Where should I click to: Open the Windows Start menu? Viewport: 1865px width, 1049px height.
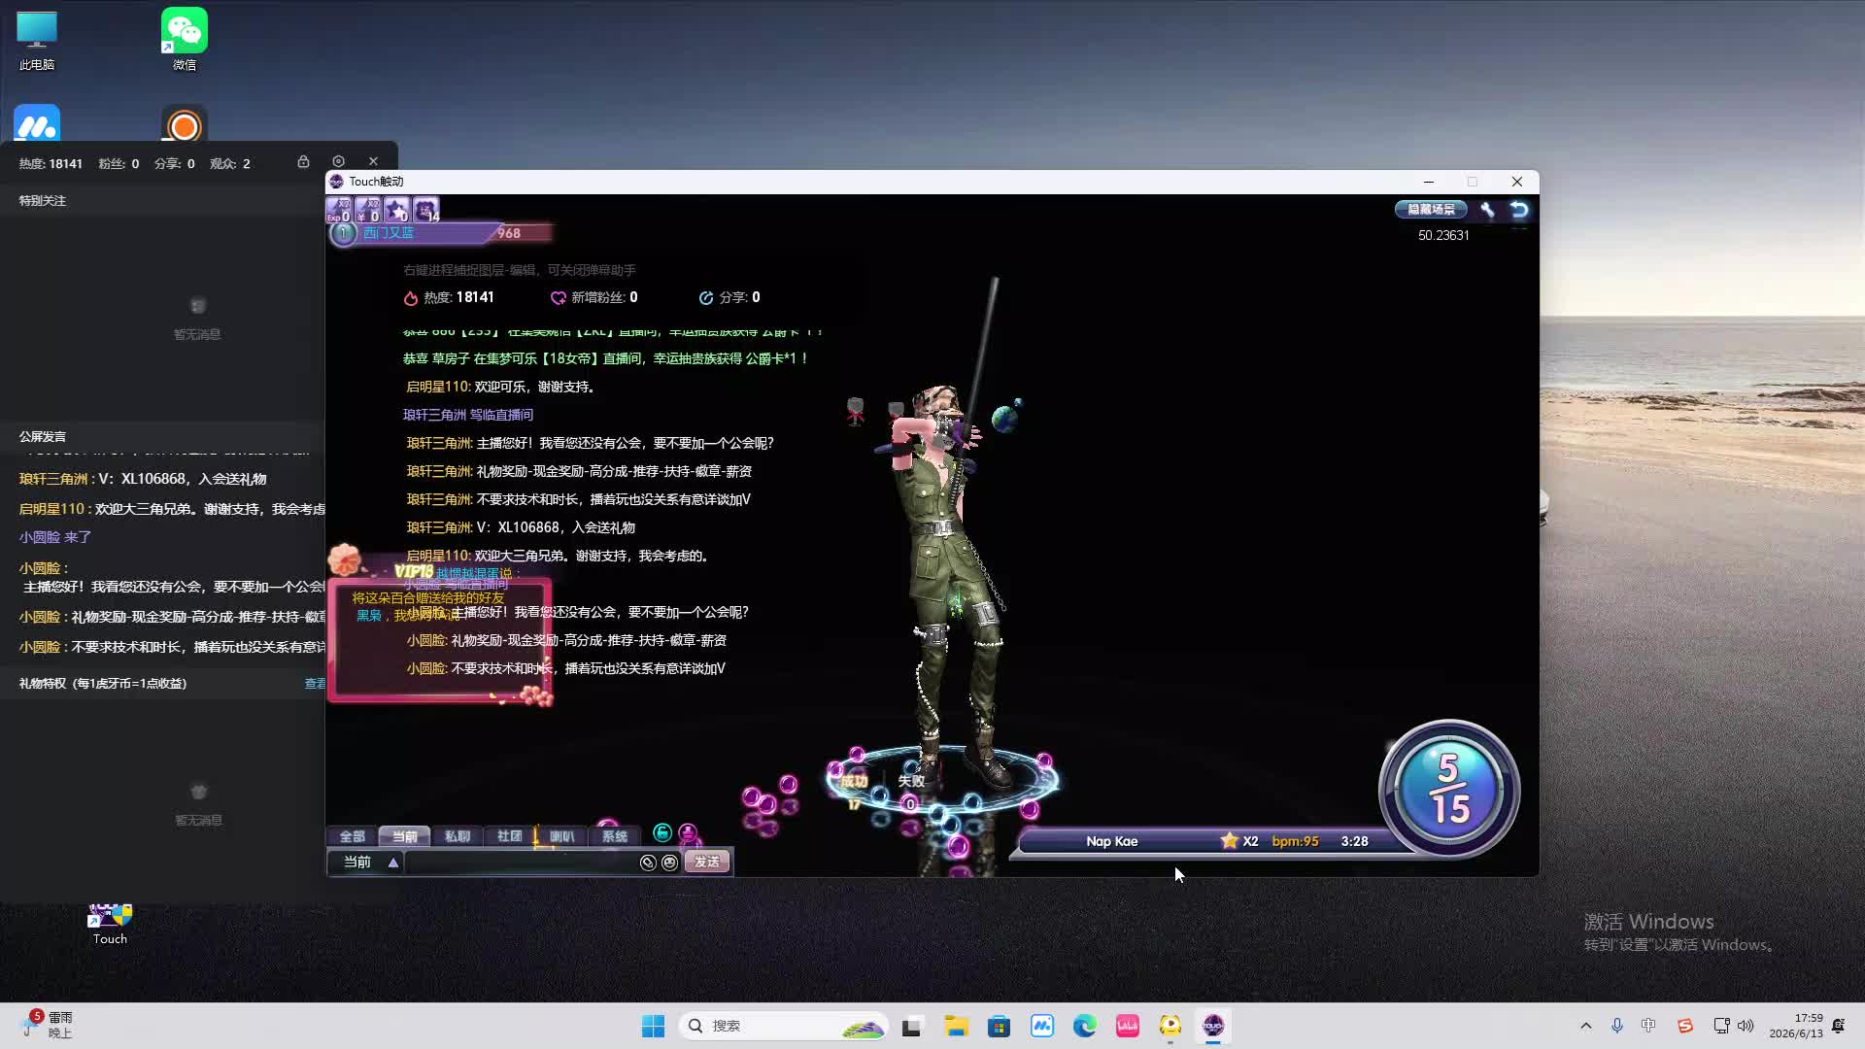pyautogui.click(x=653, y=1026)
